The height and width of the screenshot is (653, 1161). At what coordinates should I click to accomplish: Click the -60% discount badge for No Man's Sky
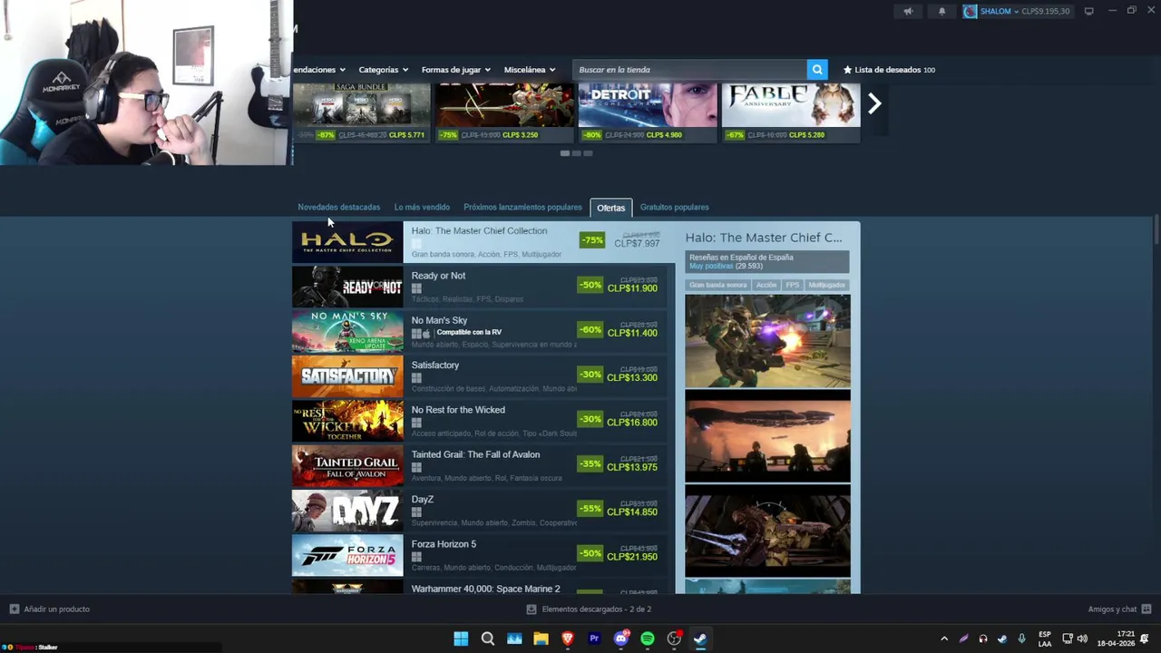pos(590,329)
